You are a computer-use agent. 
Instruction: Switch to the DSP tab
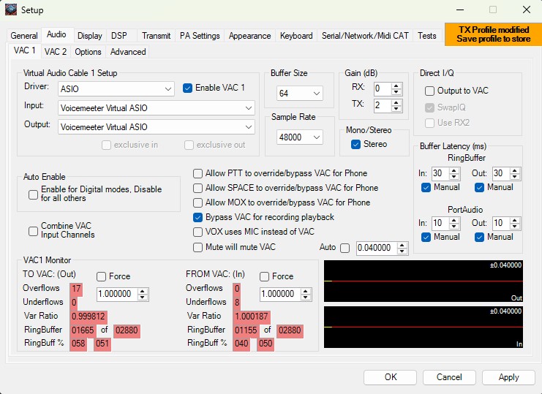coord(118,35)
